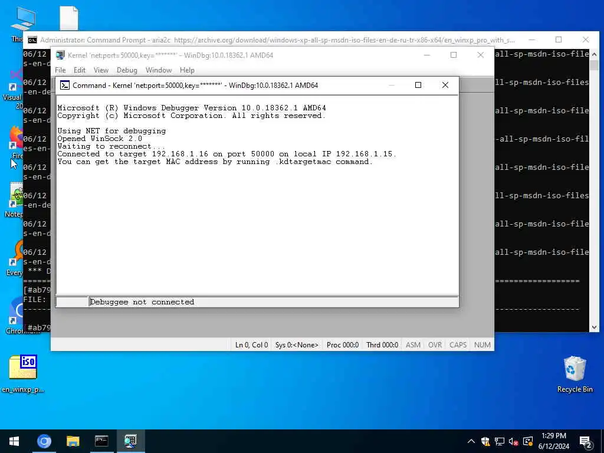Open the notification center icon
The image size is (604, 453).
[585, 442]
